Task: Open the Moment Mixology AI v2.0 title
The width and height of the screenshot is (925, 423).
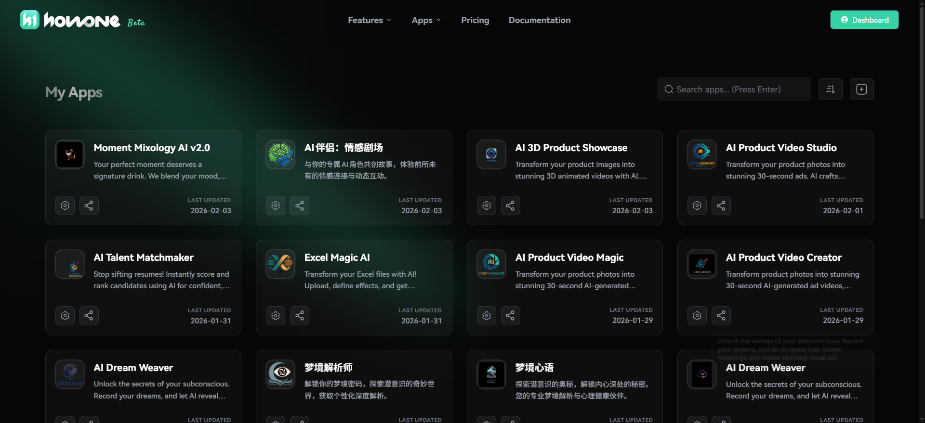Action: pyautogui.click(x=152, y=148)
